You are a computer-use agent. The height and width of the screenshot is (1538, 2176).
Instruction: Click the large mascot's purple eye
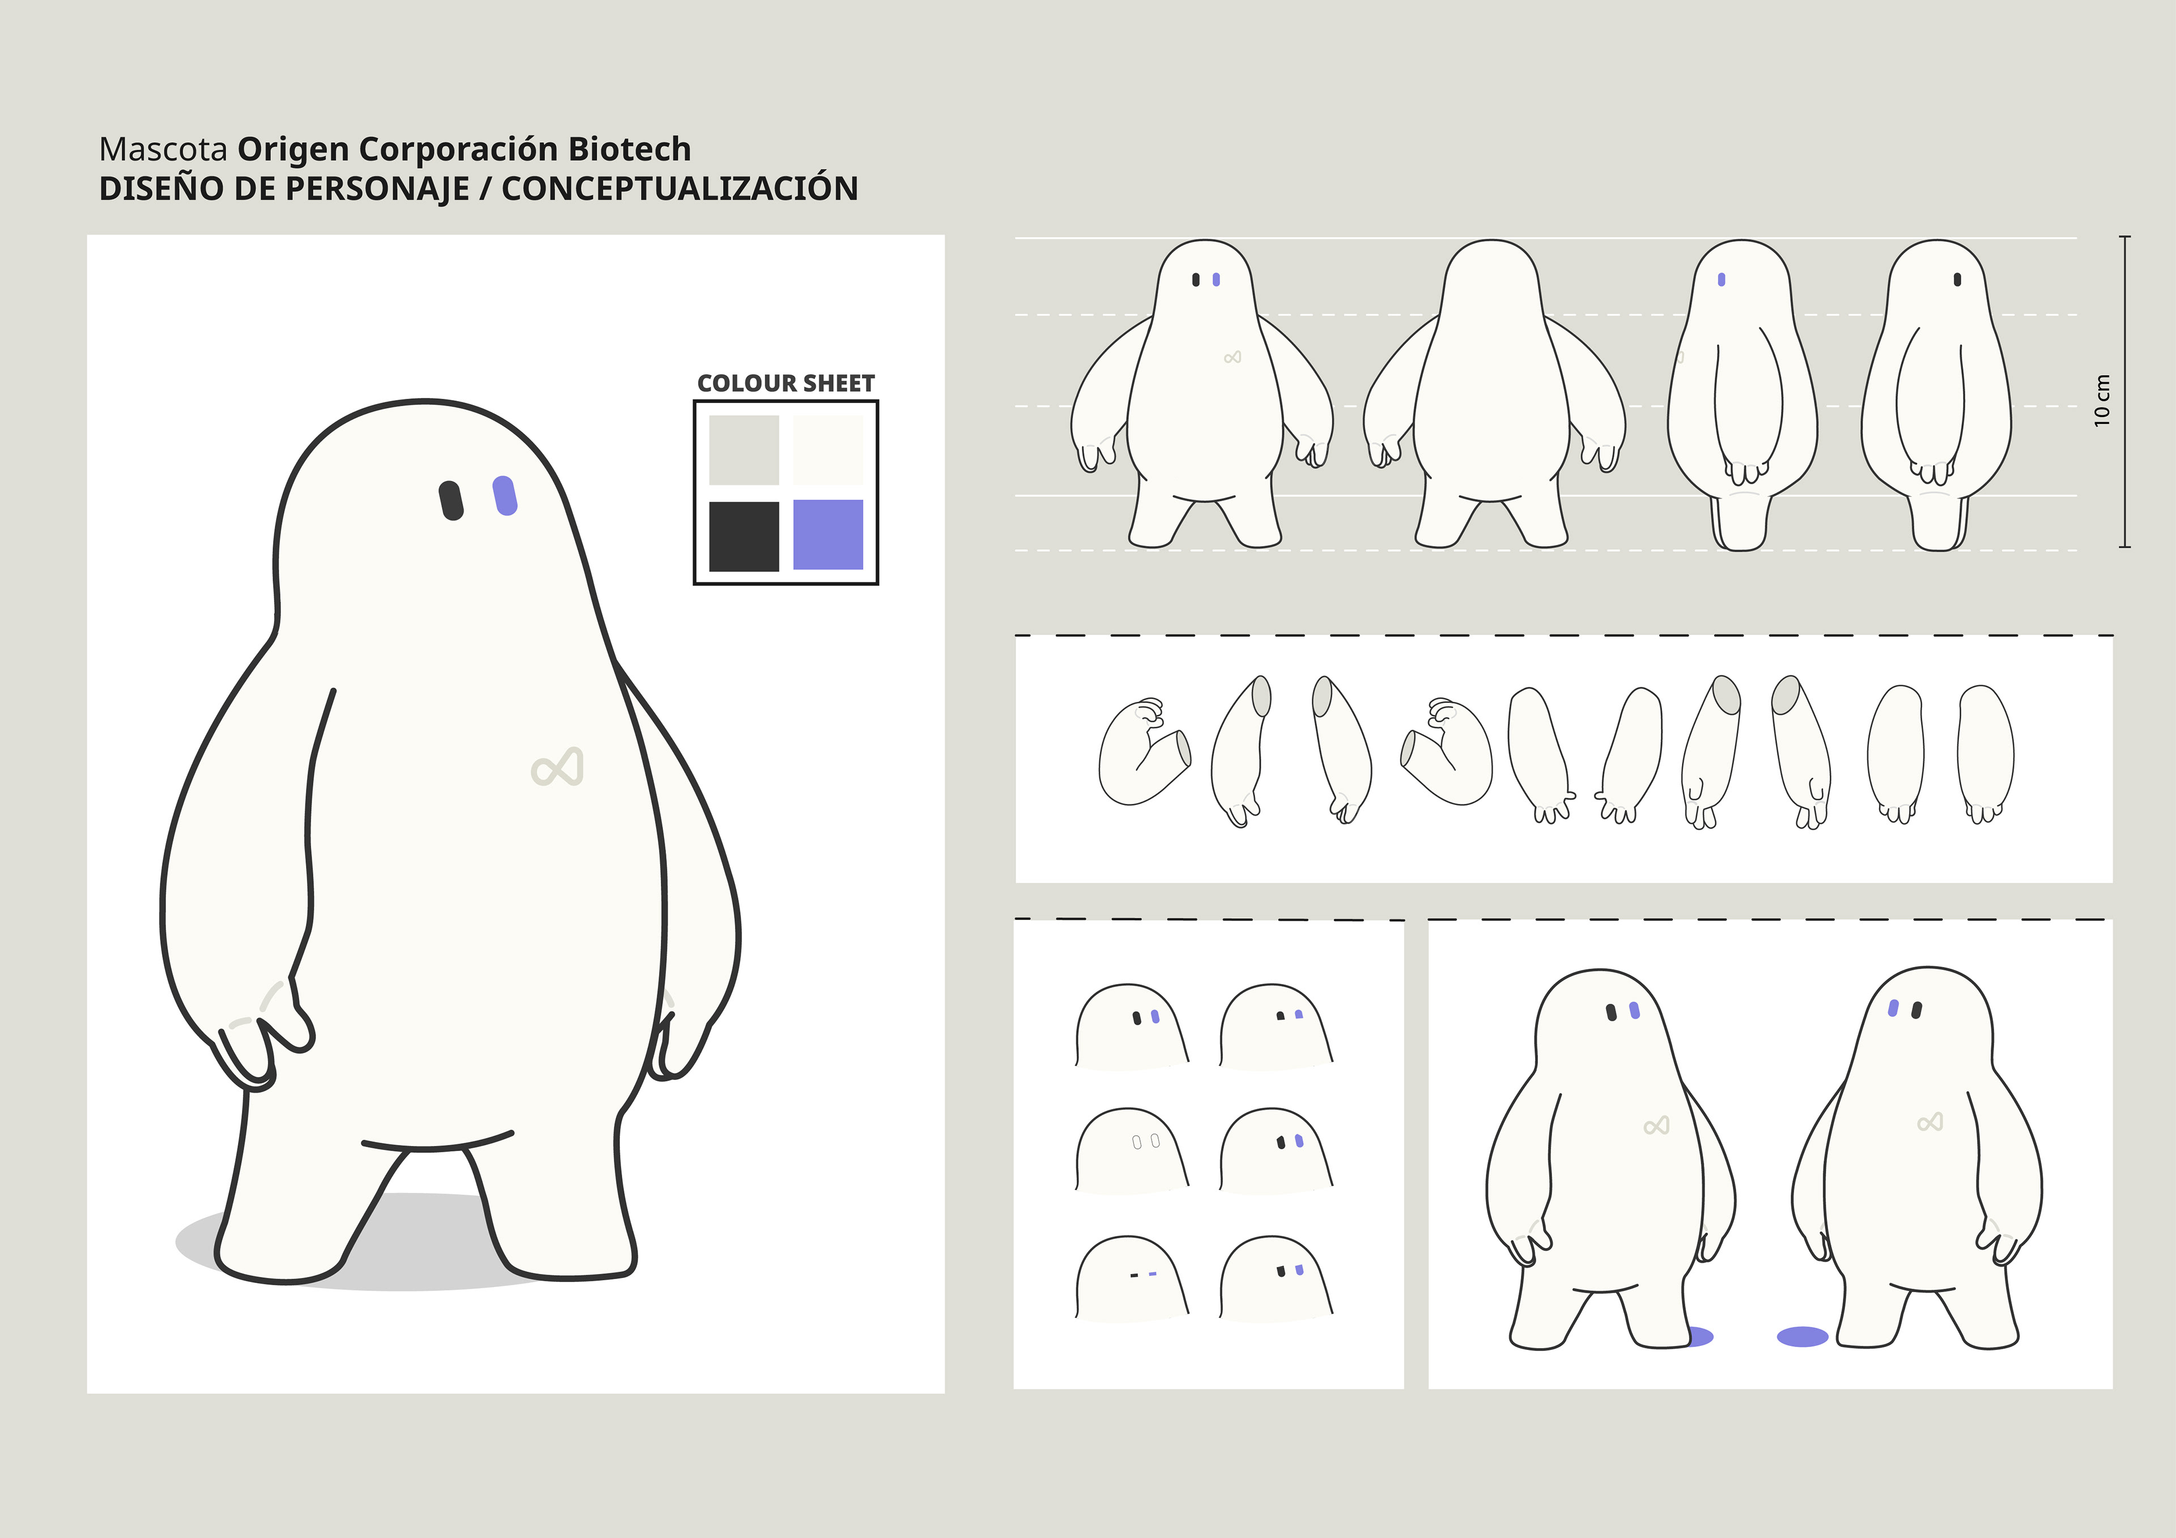pos(505,496)
